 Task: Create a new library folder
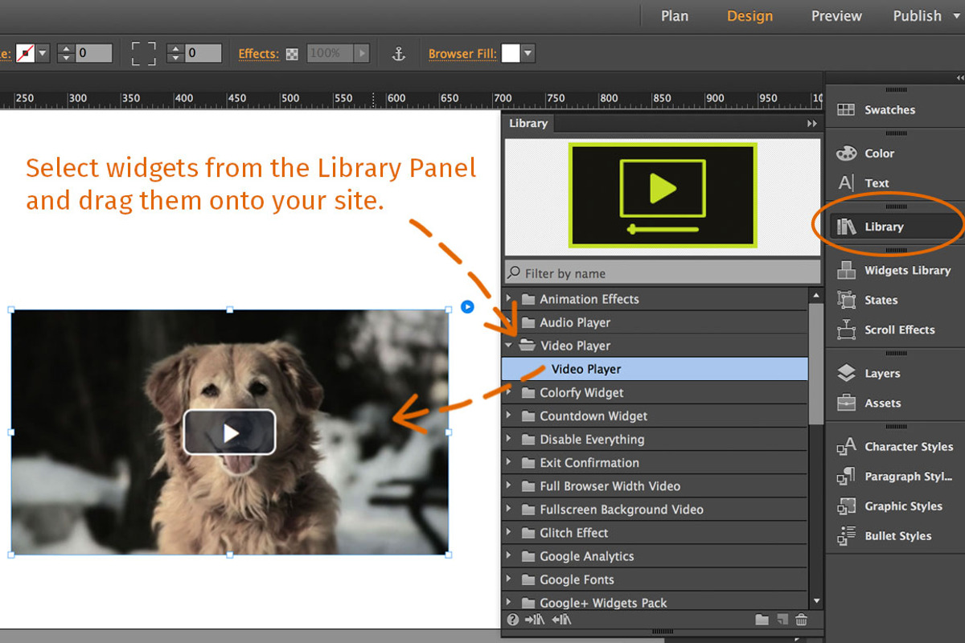click(762, 620)
